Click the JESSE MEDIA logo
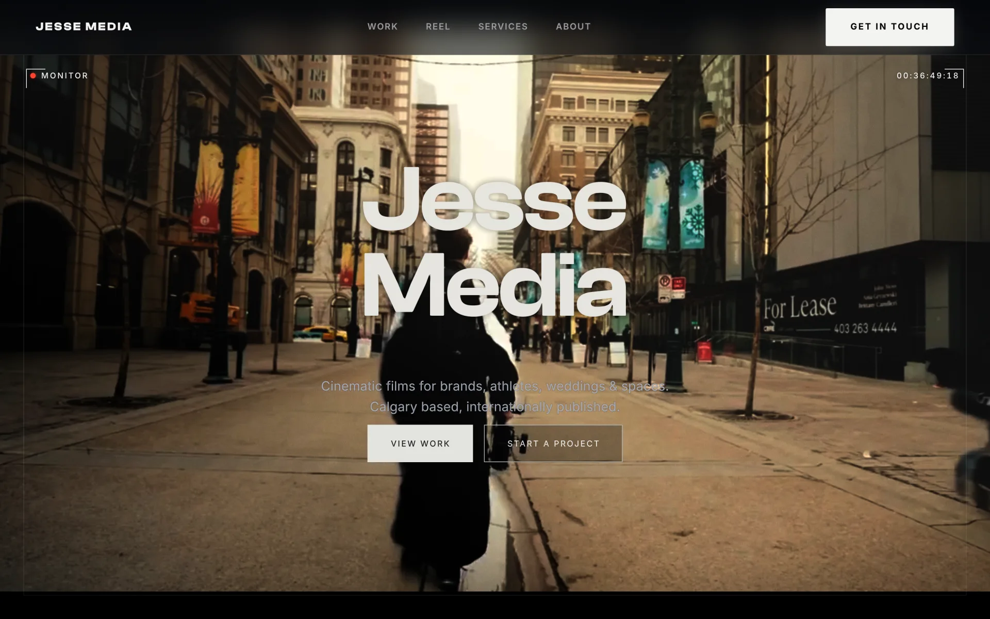990x619 pixels. pyautogui.click(x=84, y=26)
